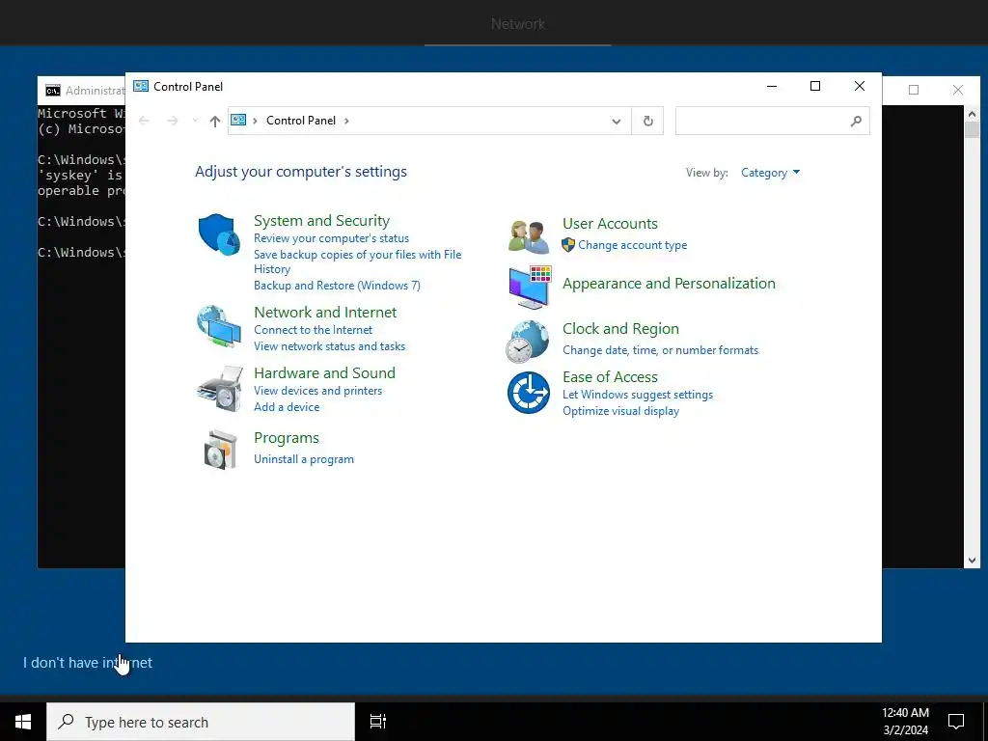
Task: Open Clock and Region globe clock icon
Action: 528,342
